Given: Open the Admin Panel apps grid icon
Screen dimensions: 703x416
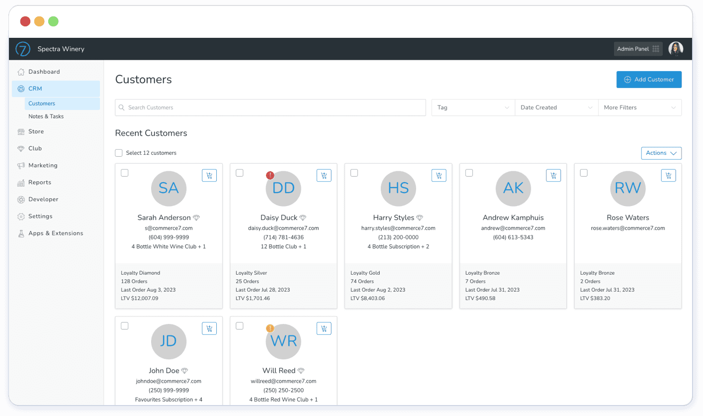Looking at the screenshot, I should [x=656, y=49].
